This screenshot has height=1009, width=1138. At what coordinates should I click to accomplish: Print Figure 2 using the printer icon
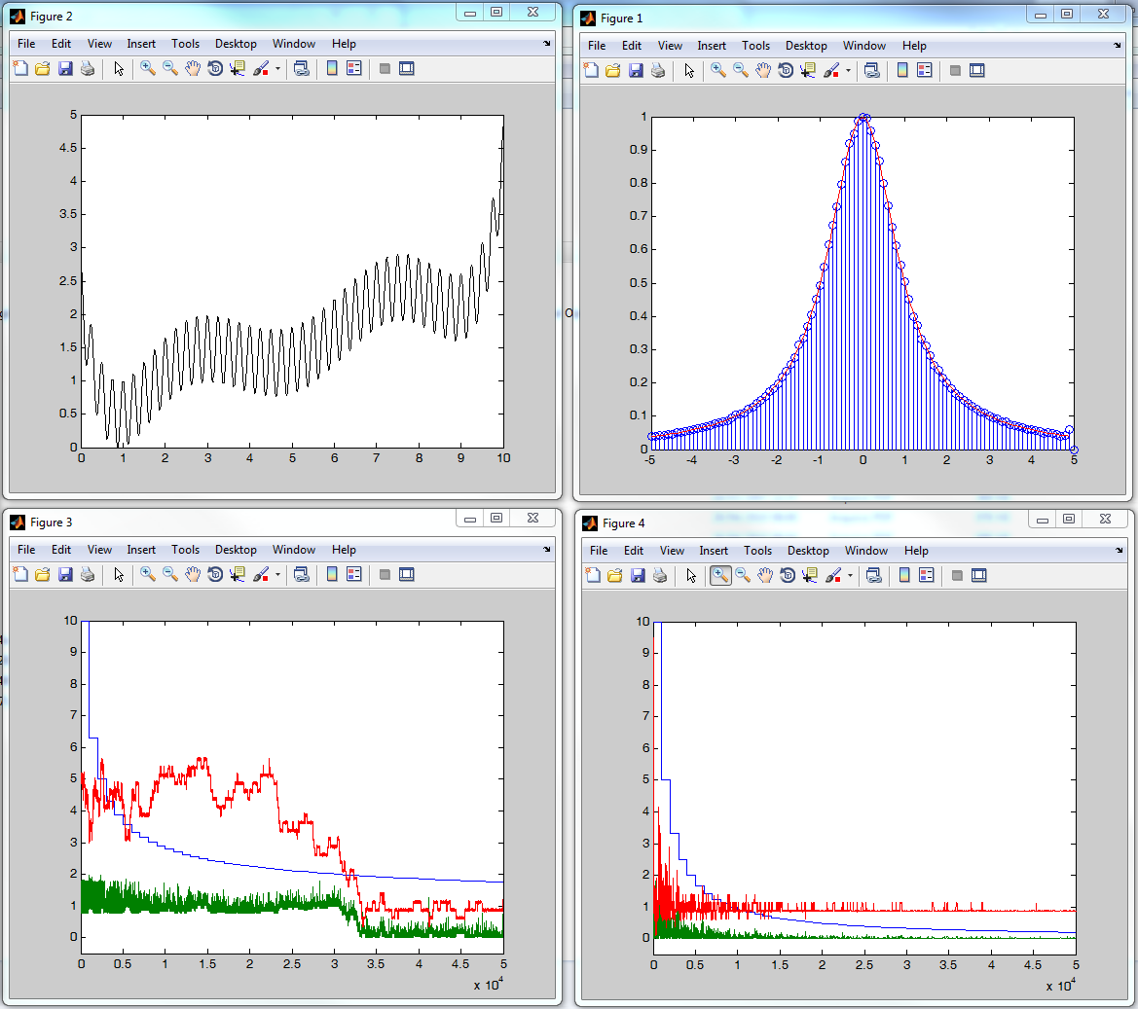(x=88, y=68)
